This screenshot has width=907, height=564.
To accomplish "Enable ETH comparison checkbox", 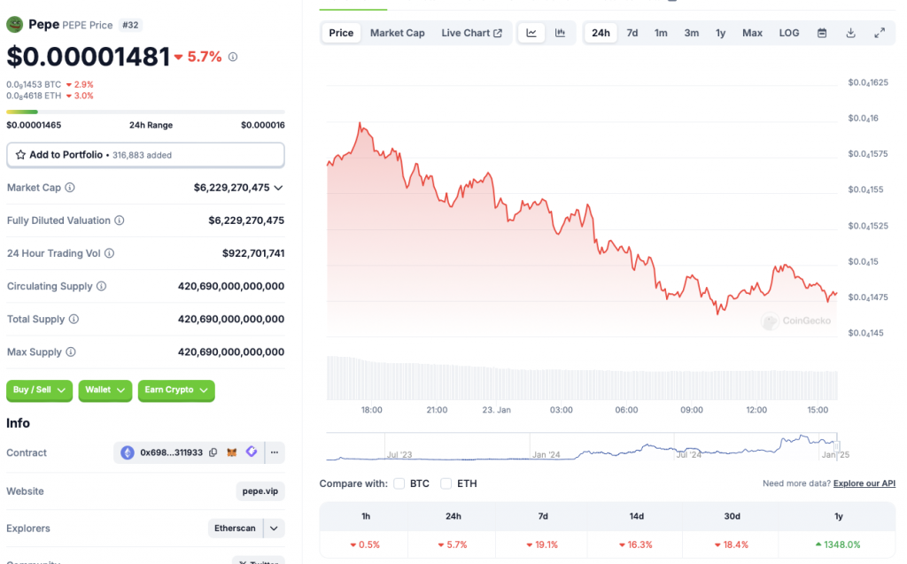I will point(446,483).
